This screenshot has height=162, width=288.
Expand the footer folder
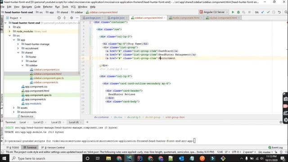pyautogui.click(x=22, y=57)
